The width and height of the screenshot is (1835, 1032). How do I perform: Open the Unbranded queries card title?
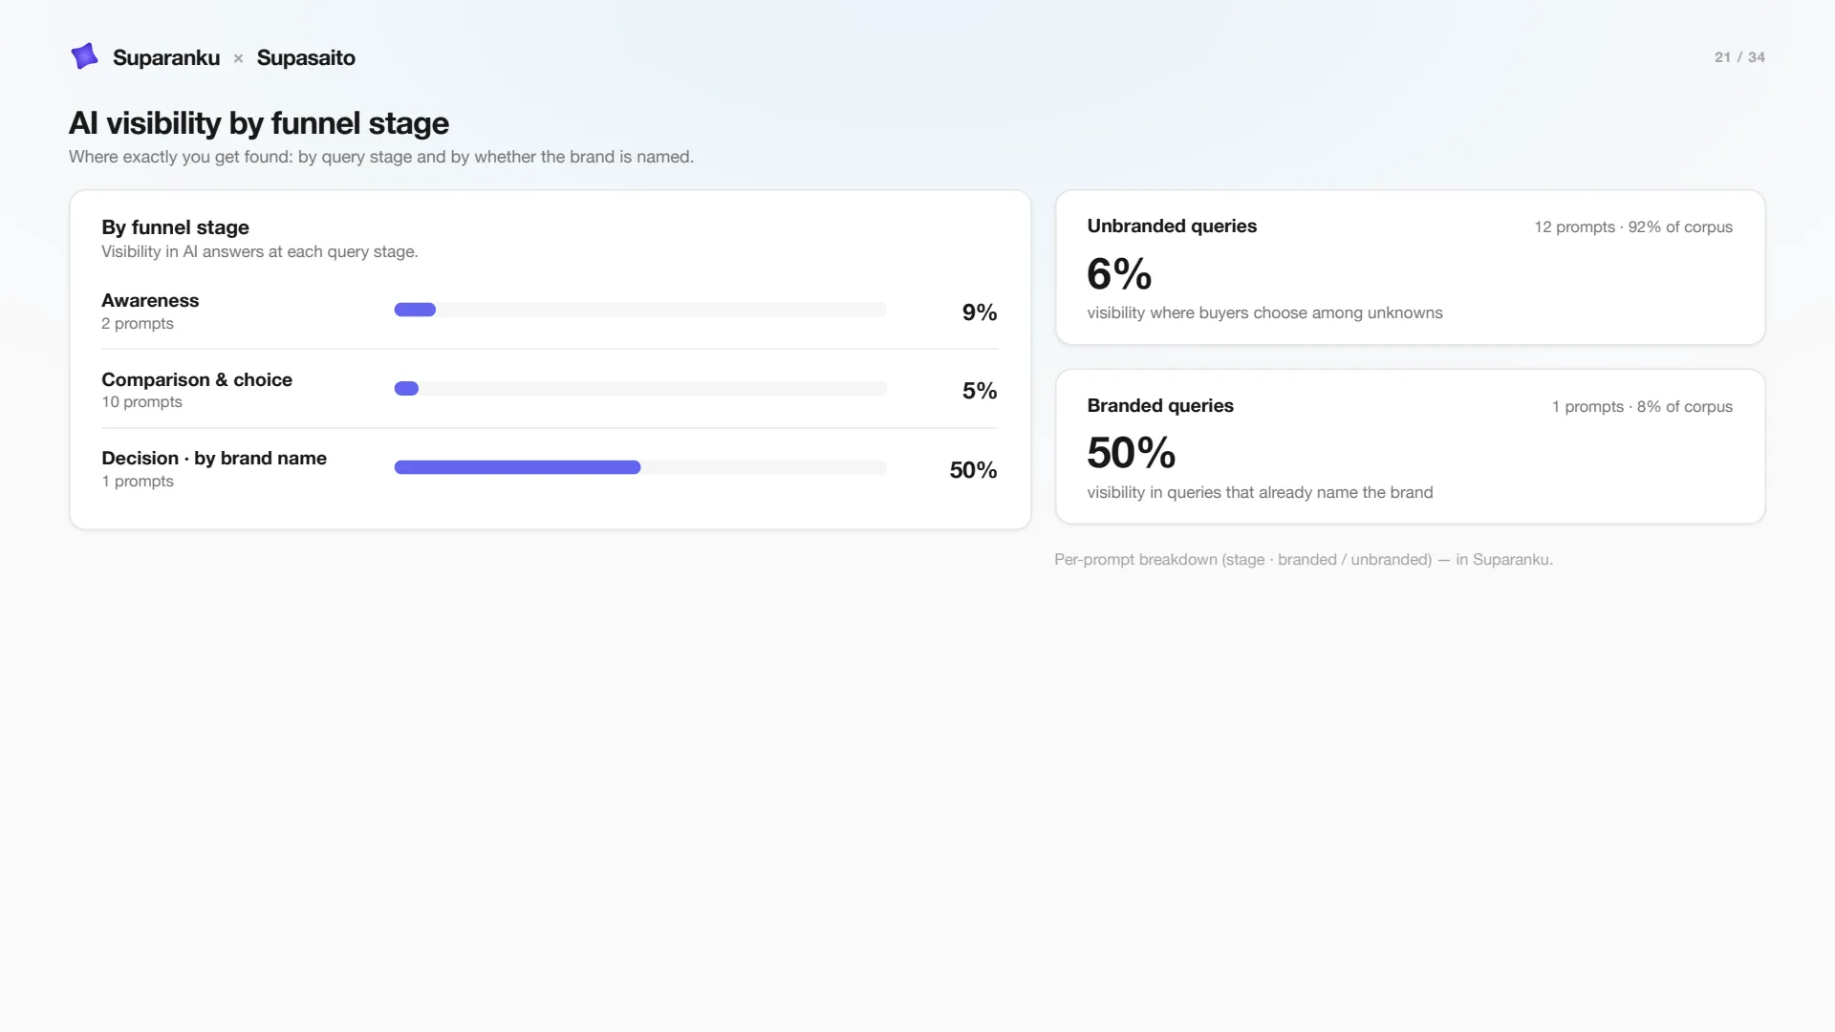coord(1172,226)
